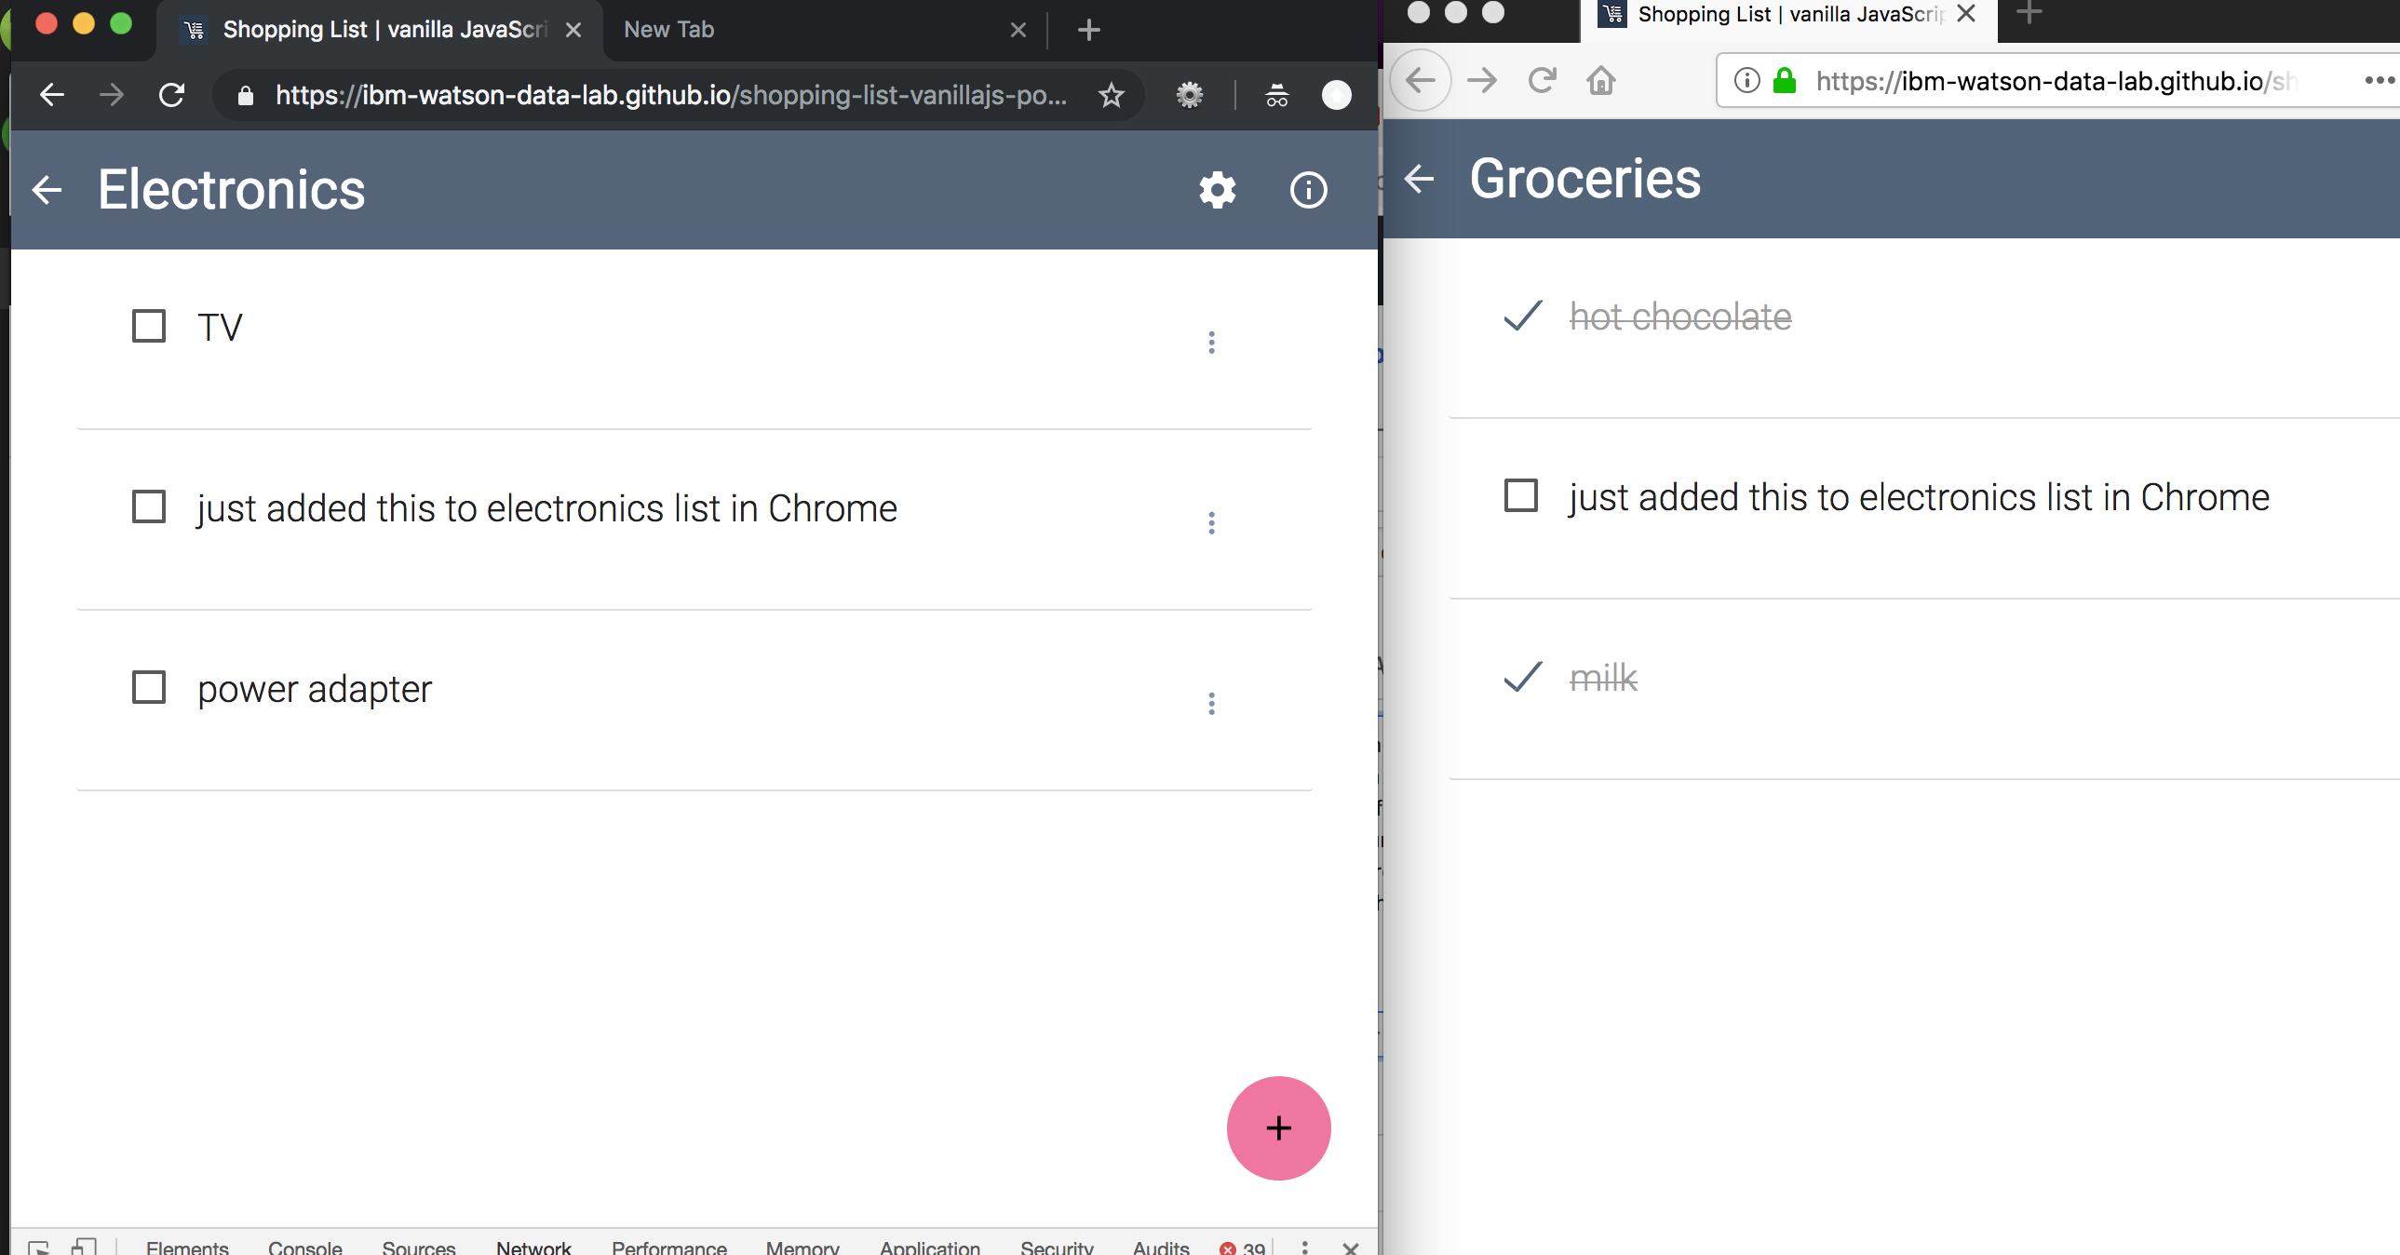Click the Firefox home icon

[x=1600, y=81]
